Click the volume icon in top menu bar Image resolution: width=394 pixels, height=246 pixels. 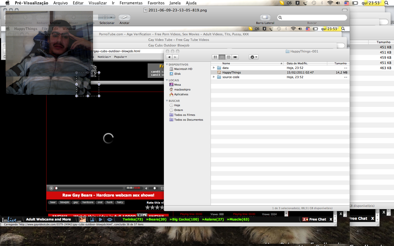338,3
